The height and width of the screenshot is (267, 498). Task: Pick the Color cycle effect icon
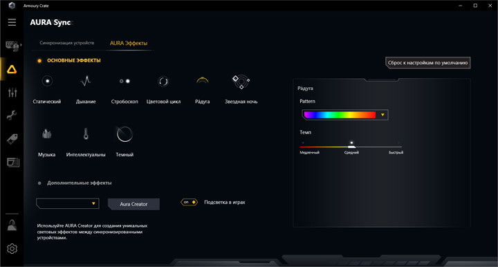click(163, 82)
